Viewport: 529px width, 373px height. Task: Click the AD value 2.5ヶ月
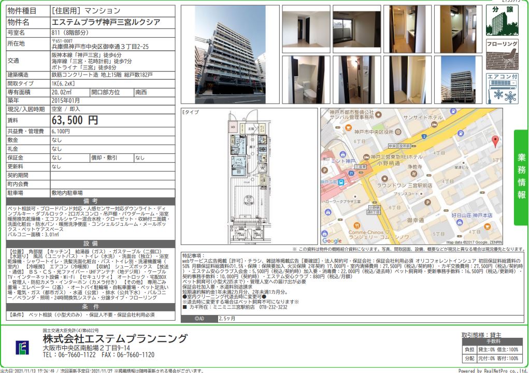point(227,319)
